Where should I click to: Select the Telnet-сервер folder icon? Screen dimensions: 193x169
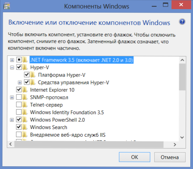(x=25, y=105)
